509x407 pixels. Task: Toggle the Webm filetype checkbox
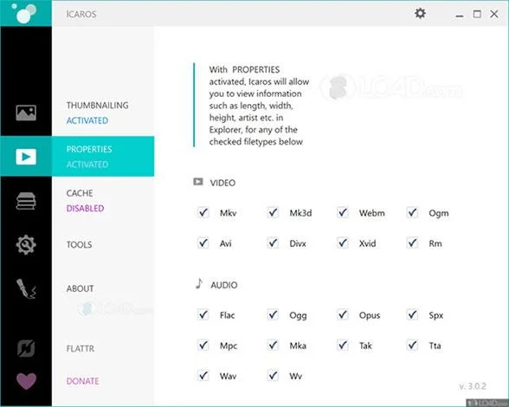click(x=343, y=213)
